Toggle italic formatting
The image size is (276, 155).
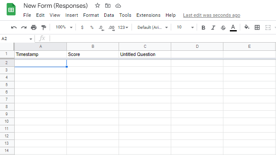click(213, 28)
